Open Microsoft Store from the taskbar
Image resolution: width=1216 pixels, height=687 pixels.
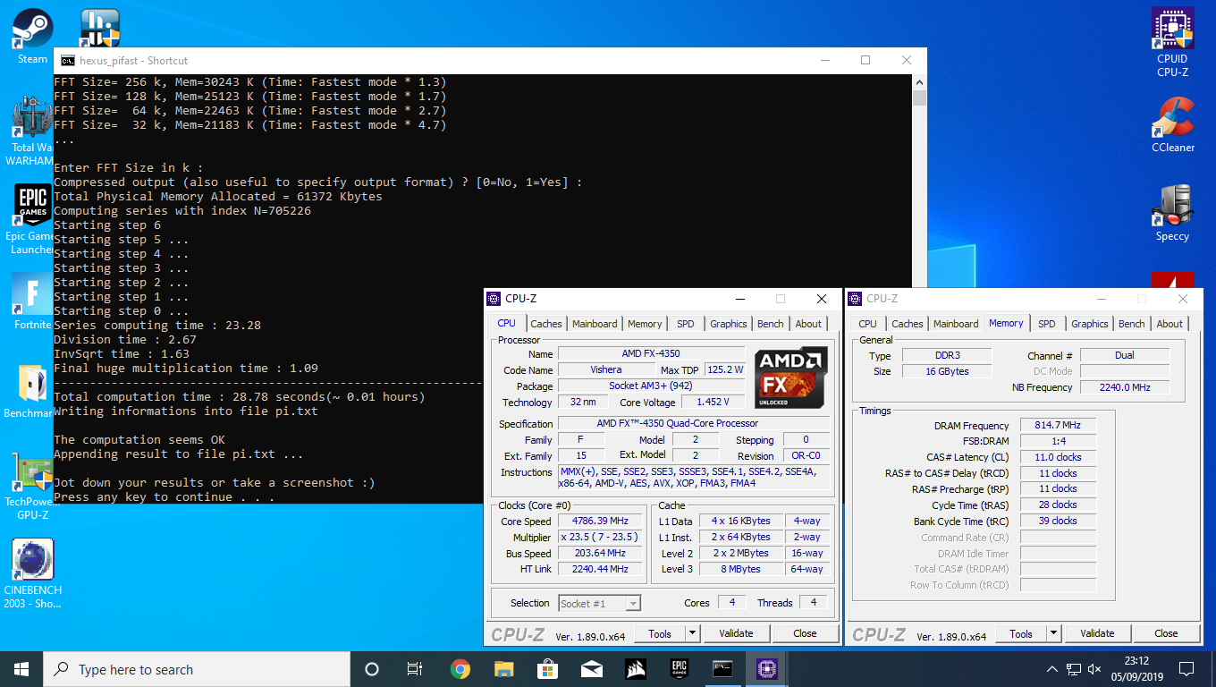click(548, 669)
